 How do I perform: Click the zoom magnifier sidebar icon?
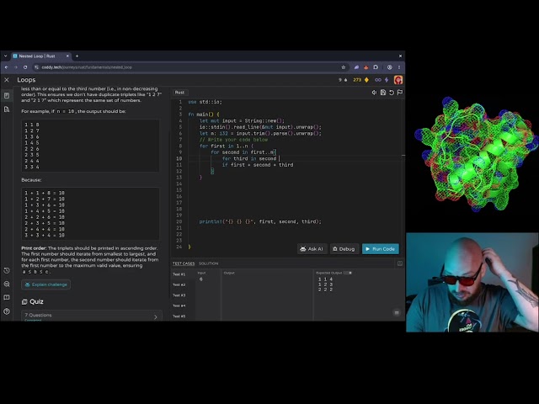[x=7, y=284]
